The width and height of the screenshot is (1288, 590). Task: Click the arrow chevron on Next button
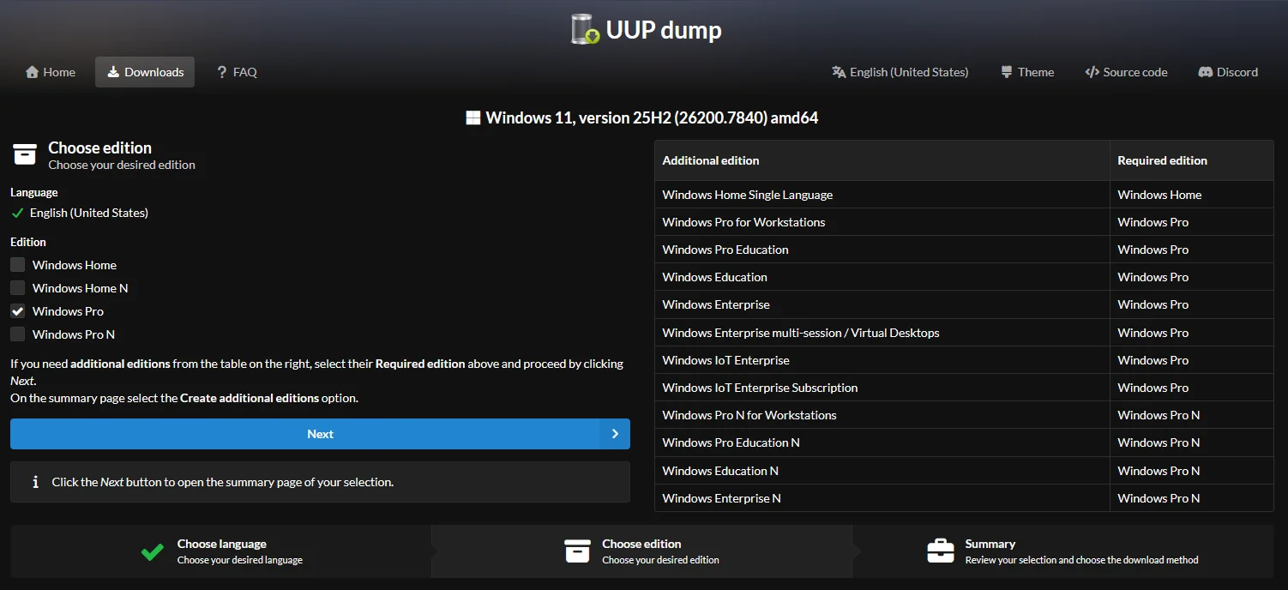click(x=615, y=434)
